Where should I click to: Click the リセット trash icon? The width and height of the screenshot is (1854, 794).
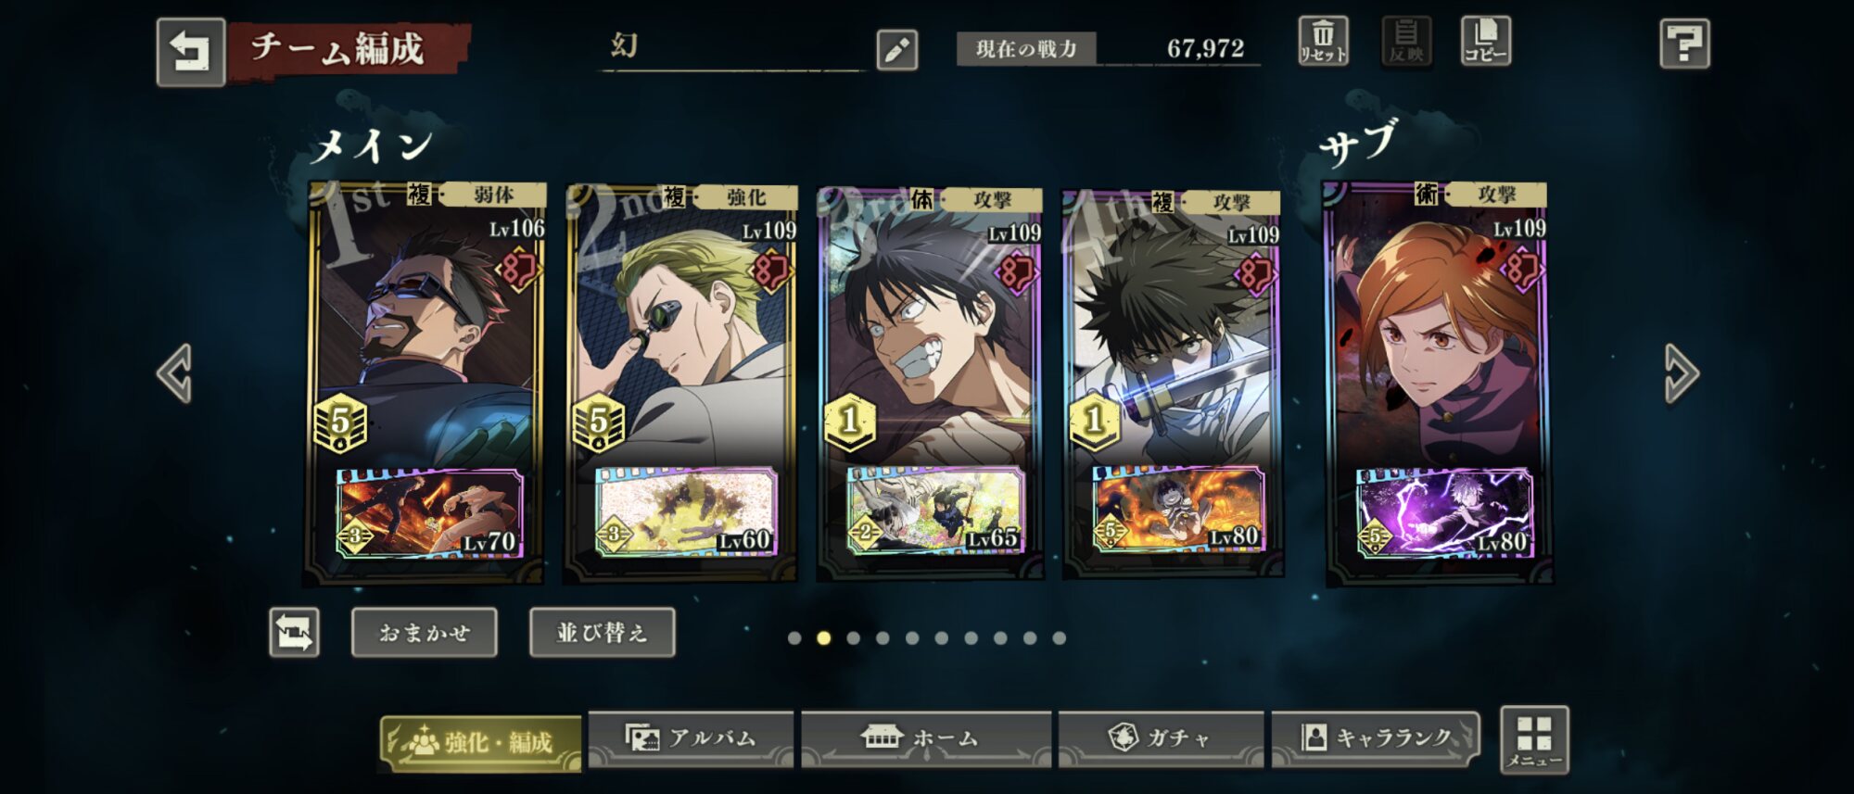(x=1323, y=41)
